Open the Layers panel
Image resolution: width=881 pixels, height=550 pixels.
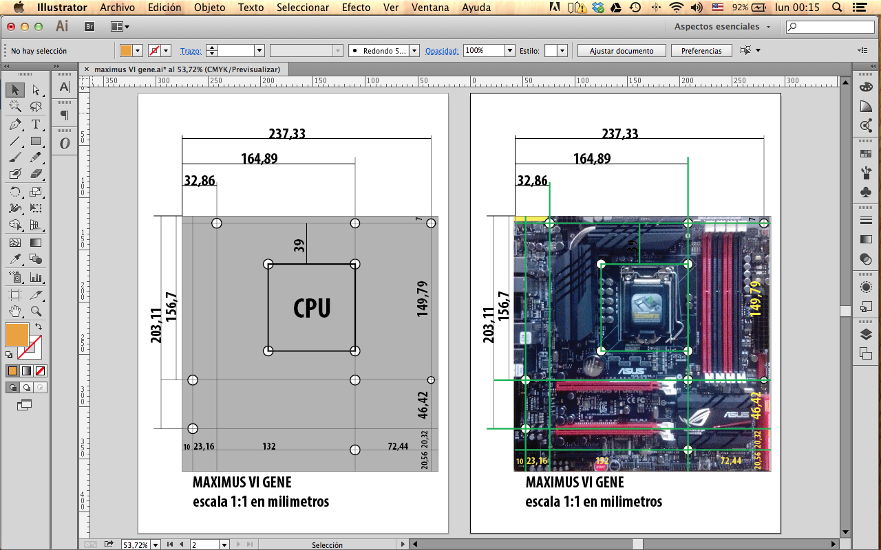click(x=866, y=334)
